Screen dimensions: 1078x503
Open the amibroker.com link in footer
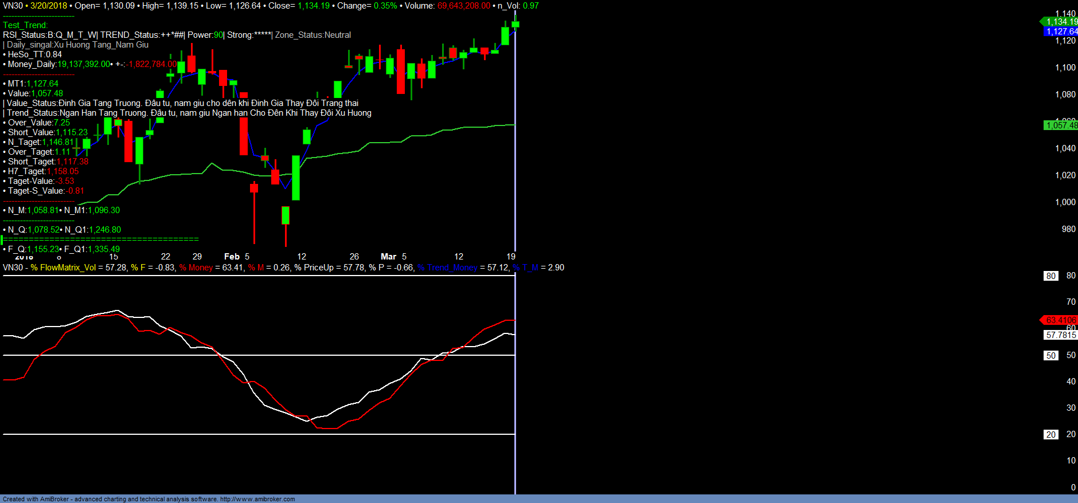click(x=257, y=499)
